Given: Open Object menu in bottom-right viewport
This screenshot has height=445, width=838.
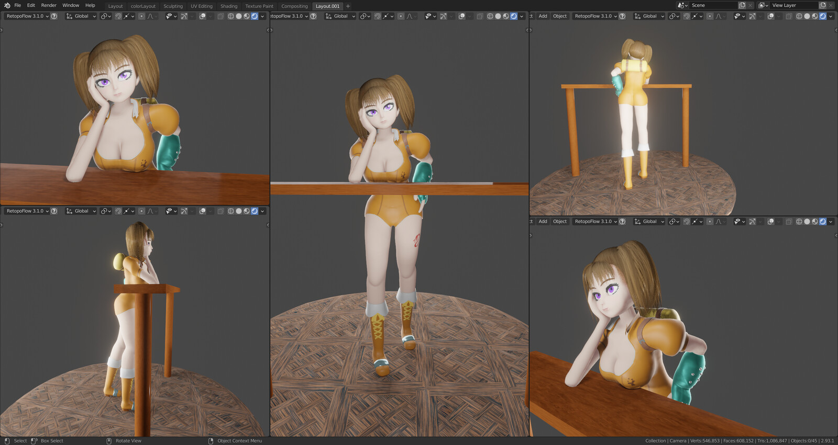Looking at the screenshot, I should click(560, 222).
